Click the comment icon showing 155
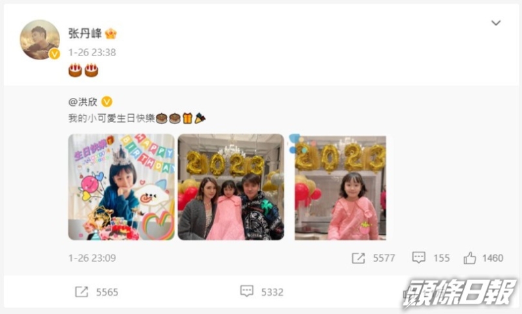Screen dimensions: 522x314 click(x=418, y=257)
